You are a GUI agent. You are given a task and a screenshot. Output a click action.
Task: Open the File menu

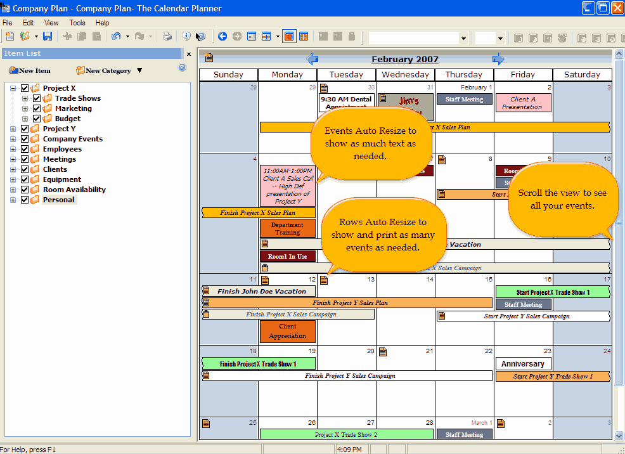(7, 23)
